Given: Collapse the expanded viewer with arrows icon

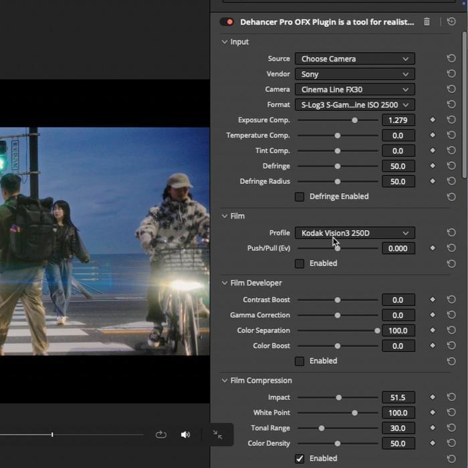Looking at the screenshot, I should tap(217, 435).
